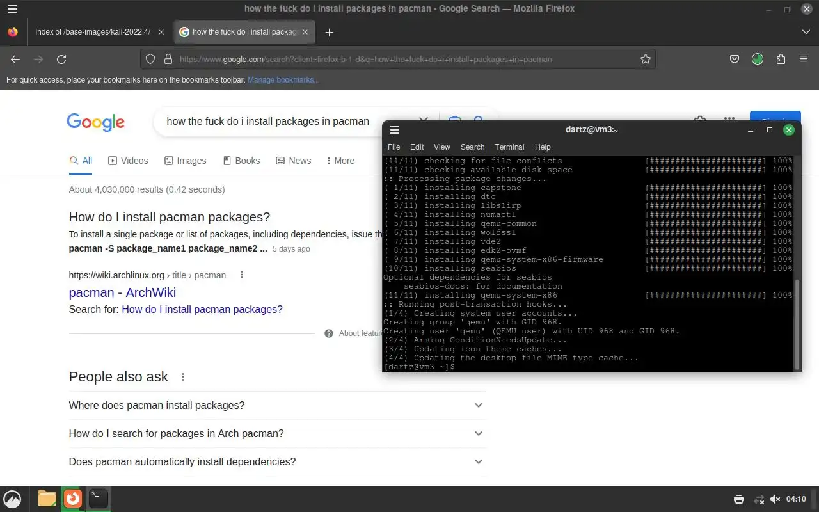The image size is (819, 512).
Task: Switch to the Videos search tab
Action: tap(128, 161)
